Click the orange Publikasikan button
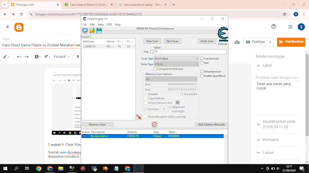This screenshot has height=173, width=309. tap(291, 42)
